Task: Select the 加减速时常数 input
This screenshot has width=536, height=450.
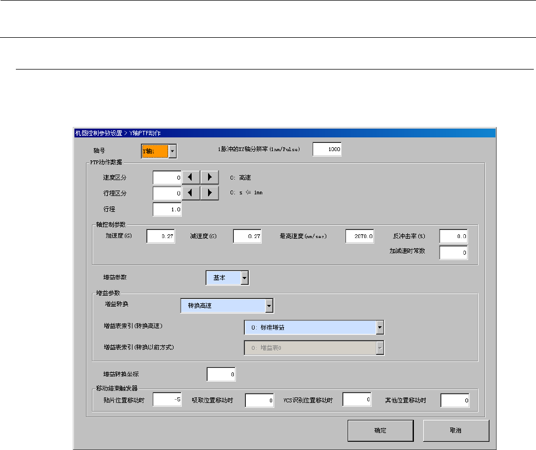Action: point(453,253)
